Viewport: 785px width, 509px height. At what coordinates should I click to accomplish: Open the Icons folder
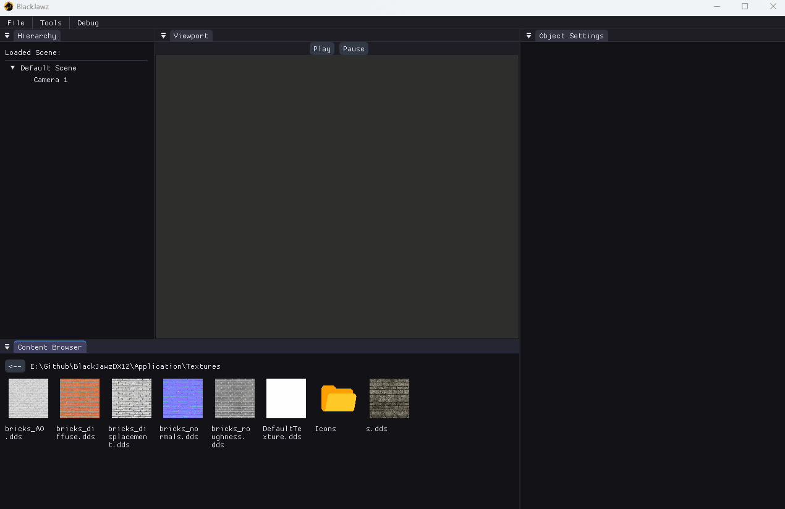coord(338,398)
